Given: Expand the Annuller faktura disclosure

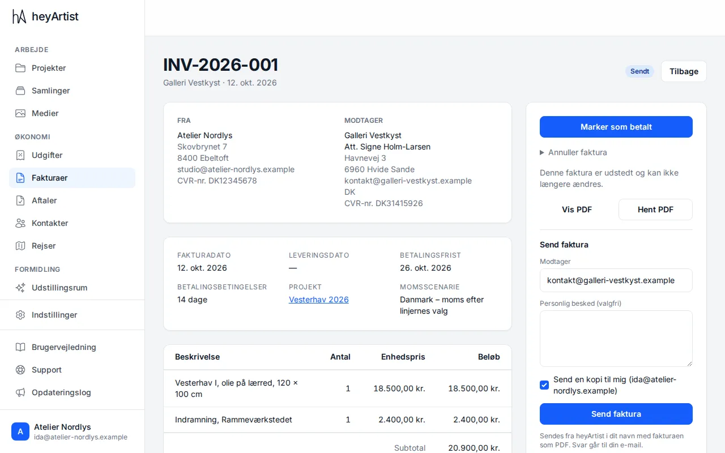Looking at the screenshot, I should tap(574, 152).
